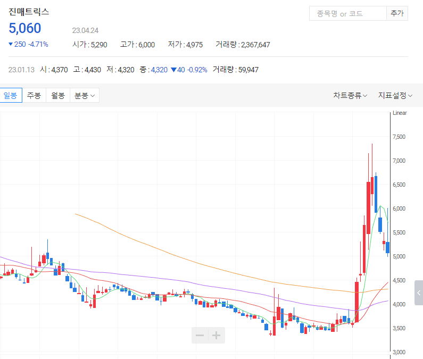Focus the 종목명 or 코드 search field
The image size is (423, 359).
(x=348, y=13)
